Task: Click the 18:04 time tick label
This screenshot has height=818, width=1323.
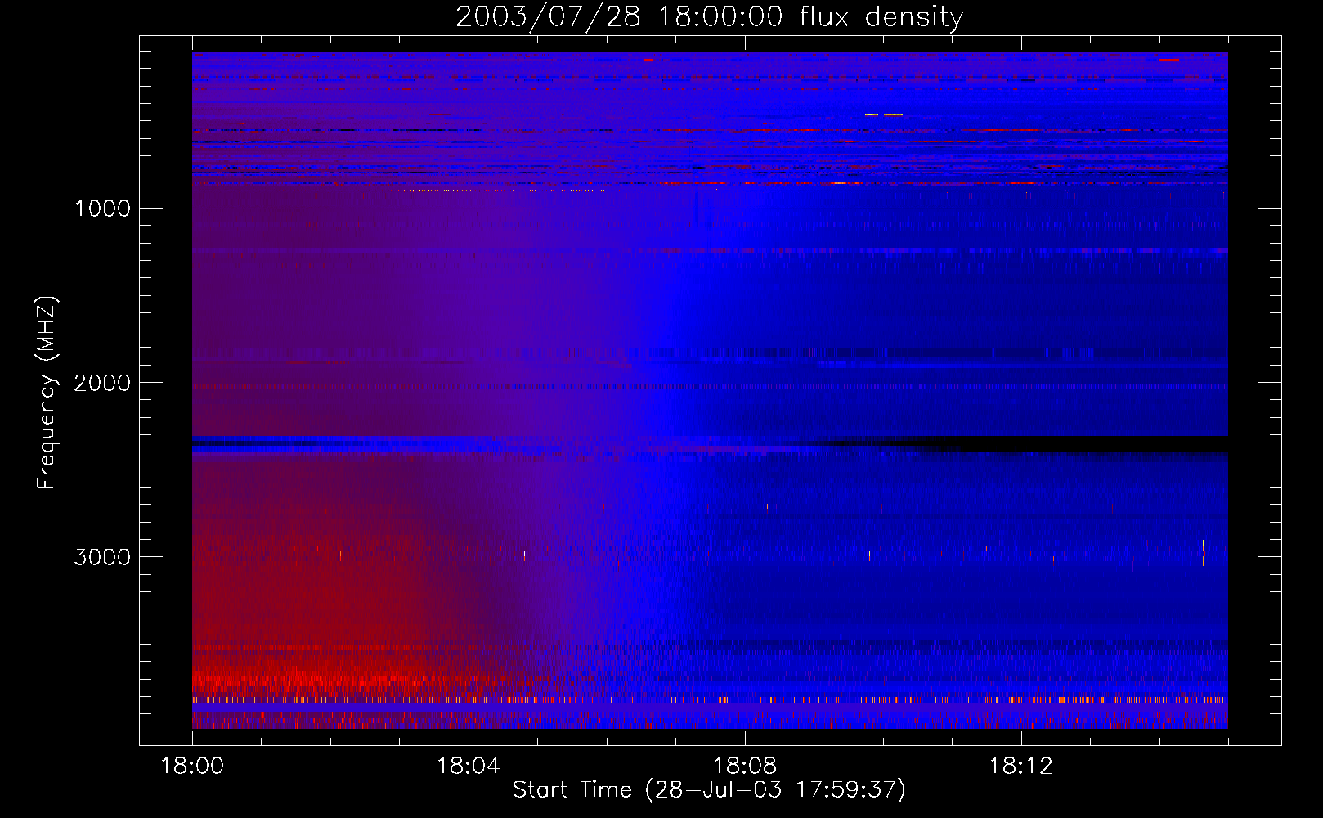Action: pyautogui.click(x=469, y=766)
